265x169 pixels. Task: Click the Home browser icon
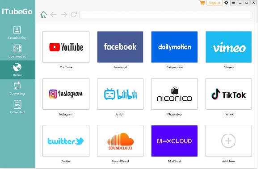(44, 15)
